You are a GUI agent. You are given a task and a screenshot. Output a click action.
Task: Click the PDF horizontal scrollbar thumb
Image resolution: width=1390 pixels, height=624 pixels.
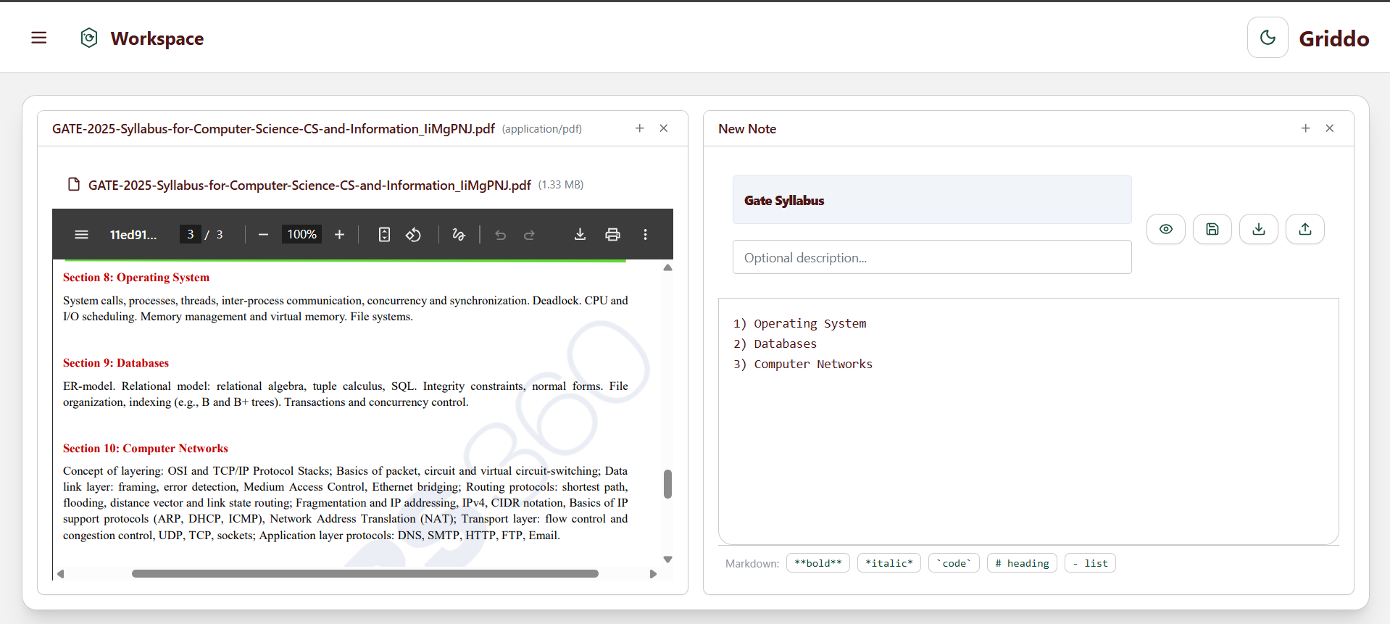point(365,573)
